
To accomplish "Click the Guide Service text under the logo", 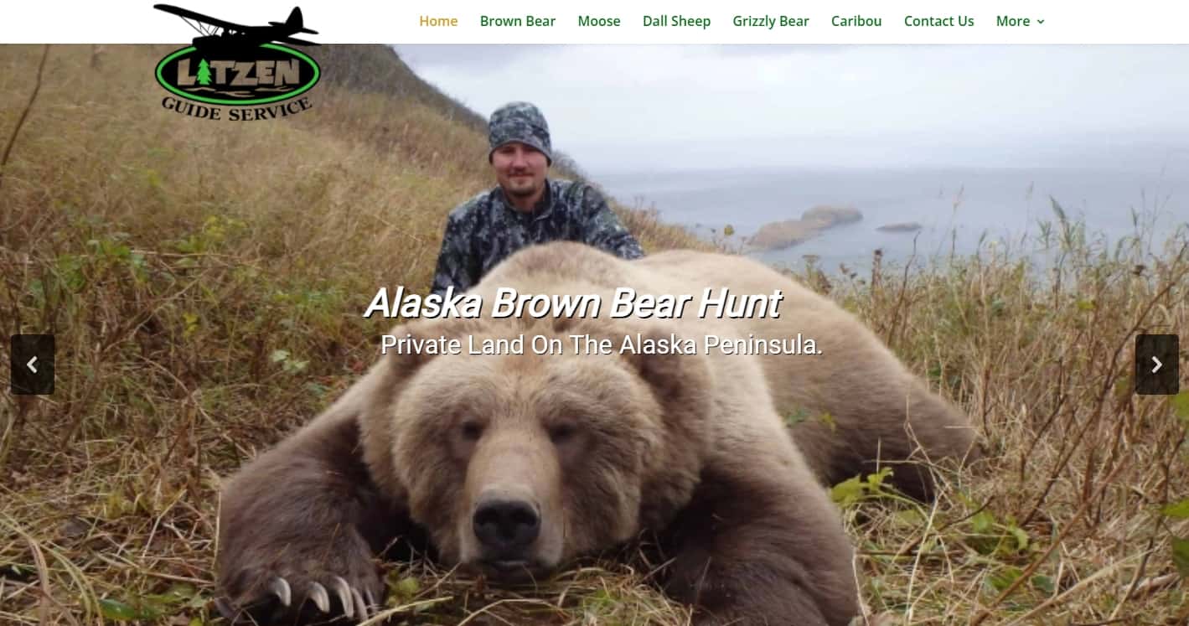I will 237,107.
